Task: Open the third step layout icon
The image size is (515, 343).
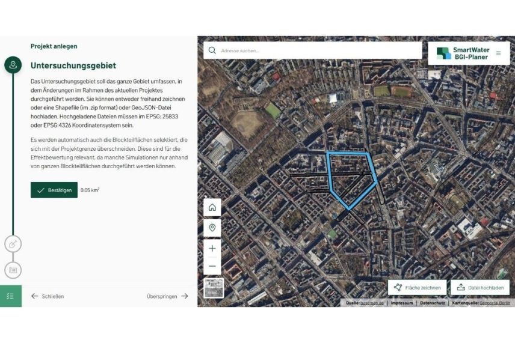Action: (x=13, y=270)
